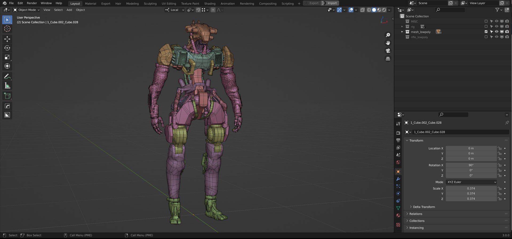Click the Scale X value field
Image resolution: width=512 pixels, height=239 pixels.
pyautogui.click(x=471, y=188)
